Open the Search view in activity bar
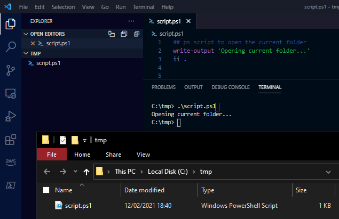This screenshot has height=219, width=339. click(x=10, y=46)
